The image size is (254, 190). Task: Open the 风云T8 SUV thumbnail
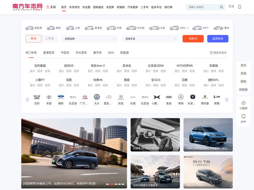click(208, 172)
